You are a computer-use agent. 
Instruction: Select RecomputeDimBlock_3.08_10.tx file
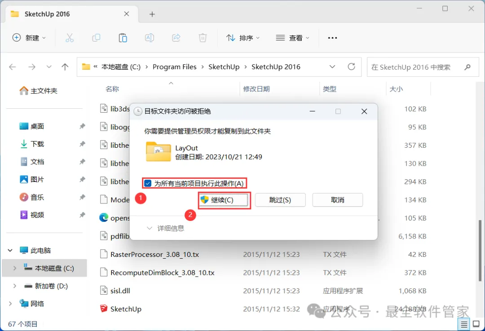(163, 273)
